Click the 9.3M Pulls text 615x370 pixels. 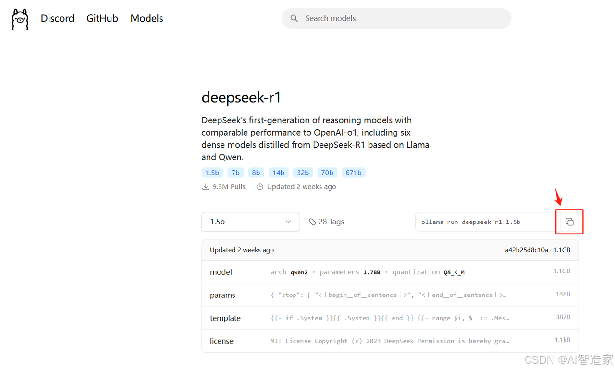pos(229,186)
